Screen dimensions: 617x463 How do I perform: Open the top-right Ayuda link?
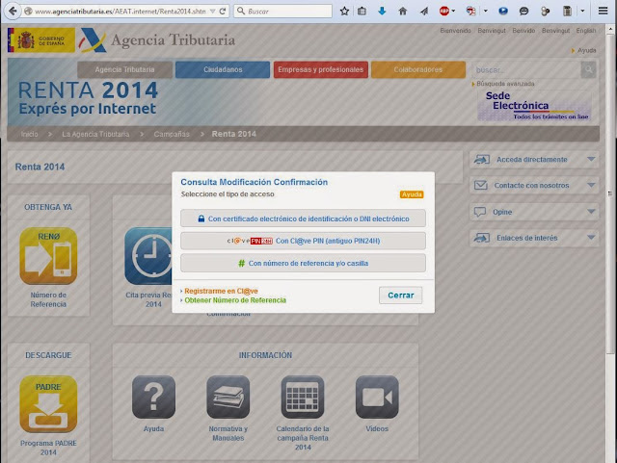pos(586,50)
